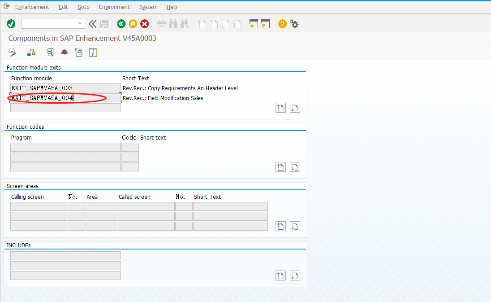Click first Program field in Function codes

pyautogui.click(x=65, y=147)
